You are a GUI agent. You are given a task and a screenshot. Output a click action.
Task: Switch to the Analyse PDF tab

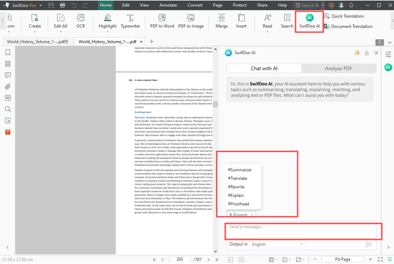[x=338, y=68]
